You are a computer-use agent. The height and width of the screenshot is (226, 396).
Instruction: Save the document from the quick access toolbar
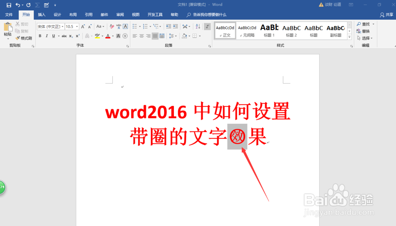[9, 5]
